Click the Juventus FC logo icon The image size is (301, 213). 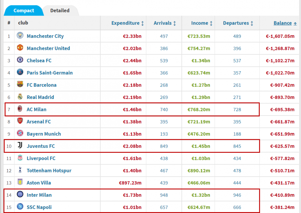coord(20,145)
